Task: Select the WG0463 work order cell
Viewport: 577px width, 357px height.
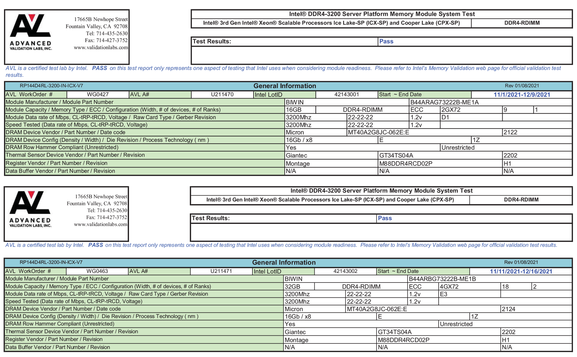Action: click(97, 271)
